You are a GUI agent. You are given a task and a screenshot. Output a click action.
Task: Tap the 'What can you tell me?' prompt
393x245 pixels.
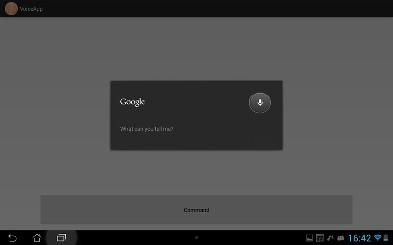[x=146, y=129]
